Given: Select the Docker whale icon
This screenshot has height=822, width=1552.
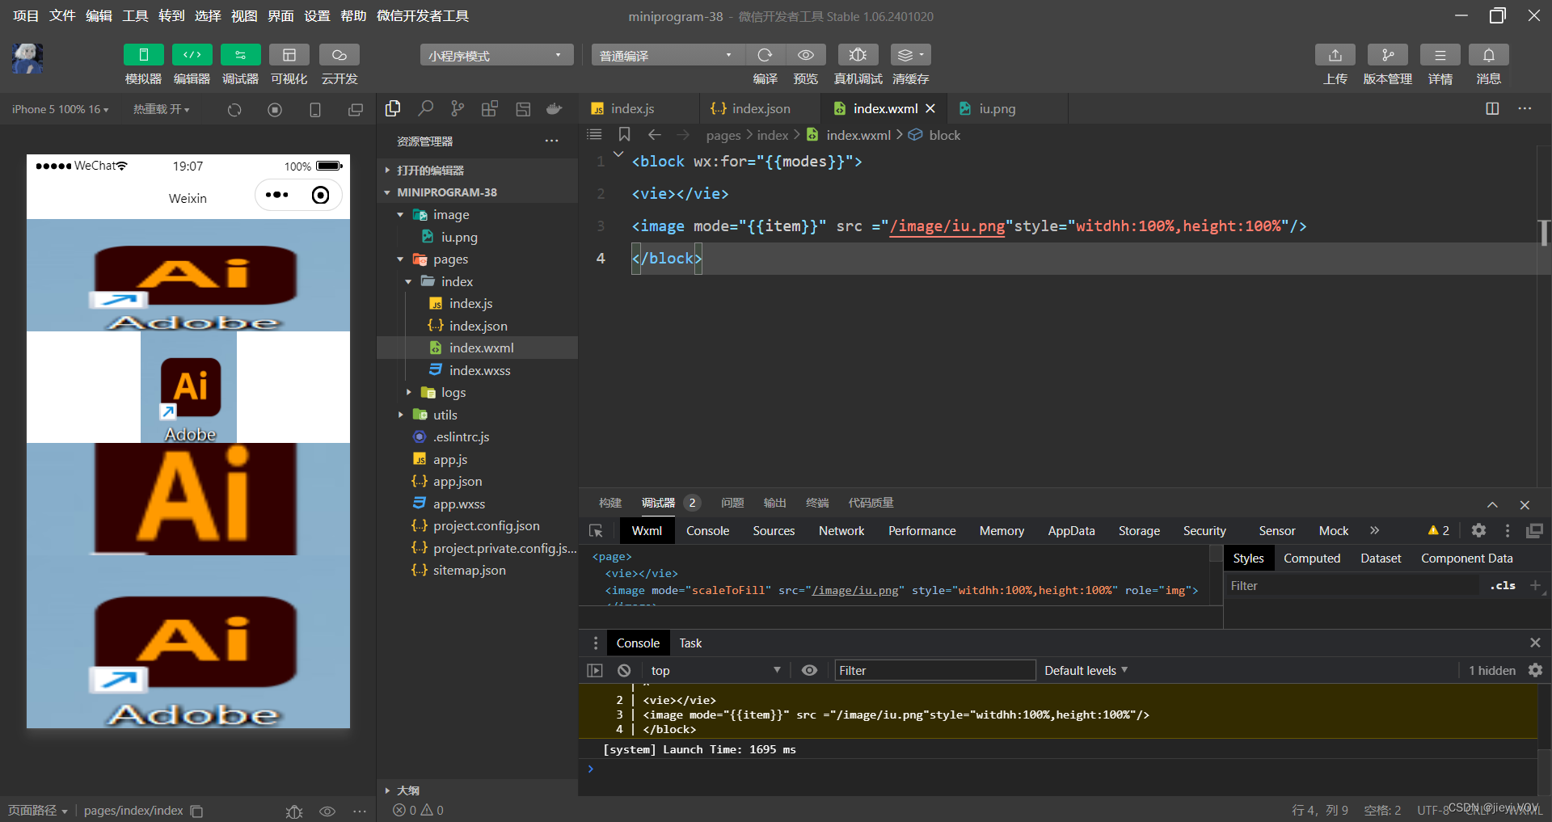Looking at the screenshot, I should coord(555,108).
